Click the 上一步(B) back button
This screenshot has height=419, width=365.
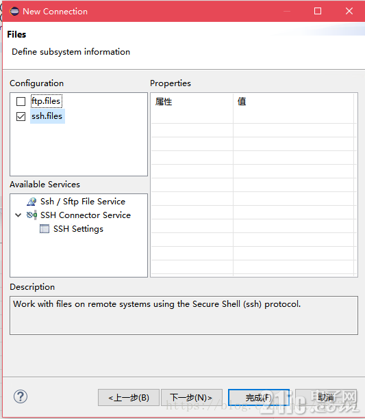coord(129,398)
